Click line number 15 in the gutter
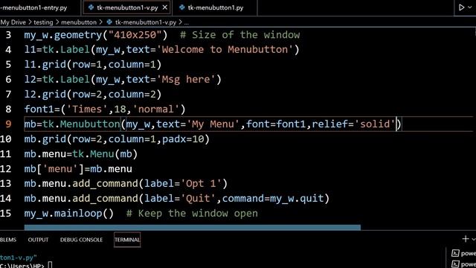This screenshot has height=268, width=476. 6,214
